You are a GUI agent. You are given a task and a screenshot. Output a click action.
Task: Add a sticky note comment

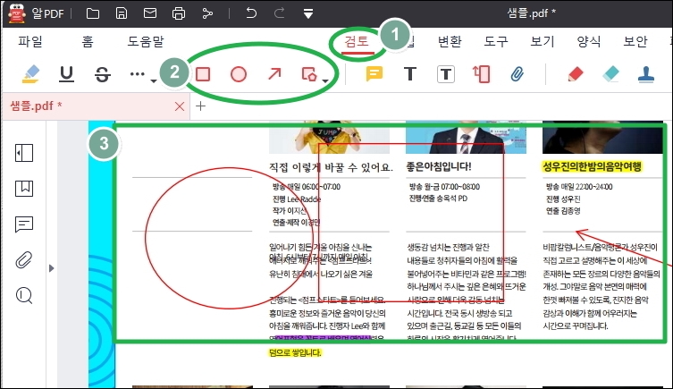(374, 74)
